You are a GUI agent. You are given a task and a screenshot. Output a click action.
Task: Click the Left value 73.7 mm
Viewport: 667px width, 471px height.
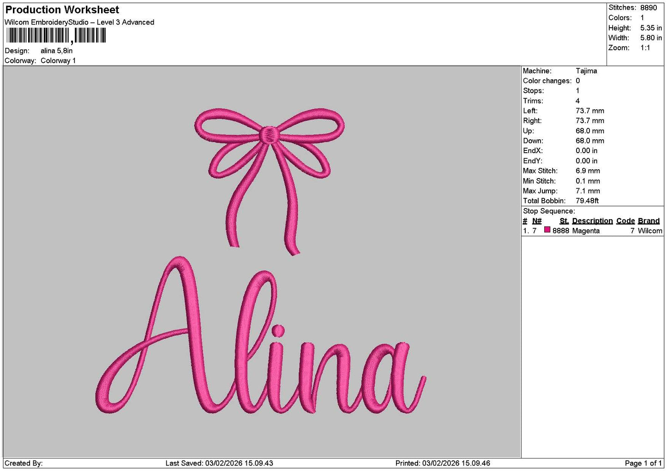(x=590, y=111)
